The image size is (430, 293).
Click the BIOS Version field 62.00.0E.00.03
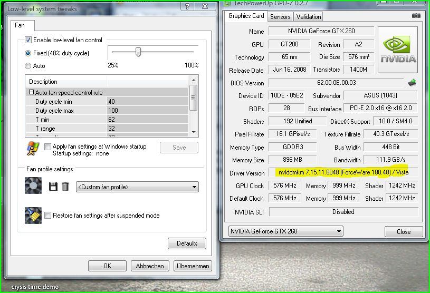336,83
